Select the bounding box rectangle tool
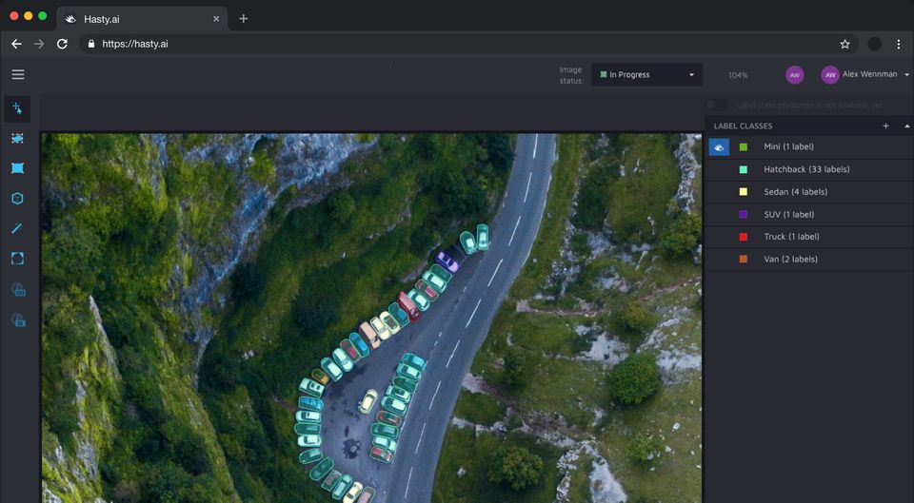The height and width of the screenshot is (503, 914). (x=17, y=168)
